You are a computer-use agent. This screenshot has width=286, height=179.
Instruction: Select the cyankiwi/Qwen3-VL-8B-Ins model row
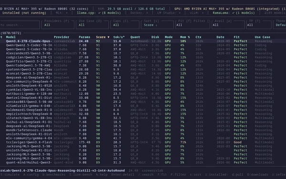pos(143,90)
